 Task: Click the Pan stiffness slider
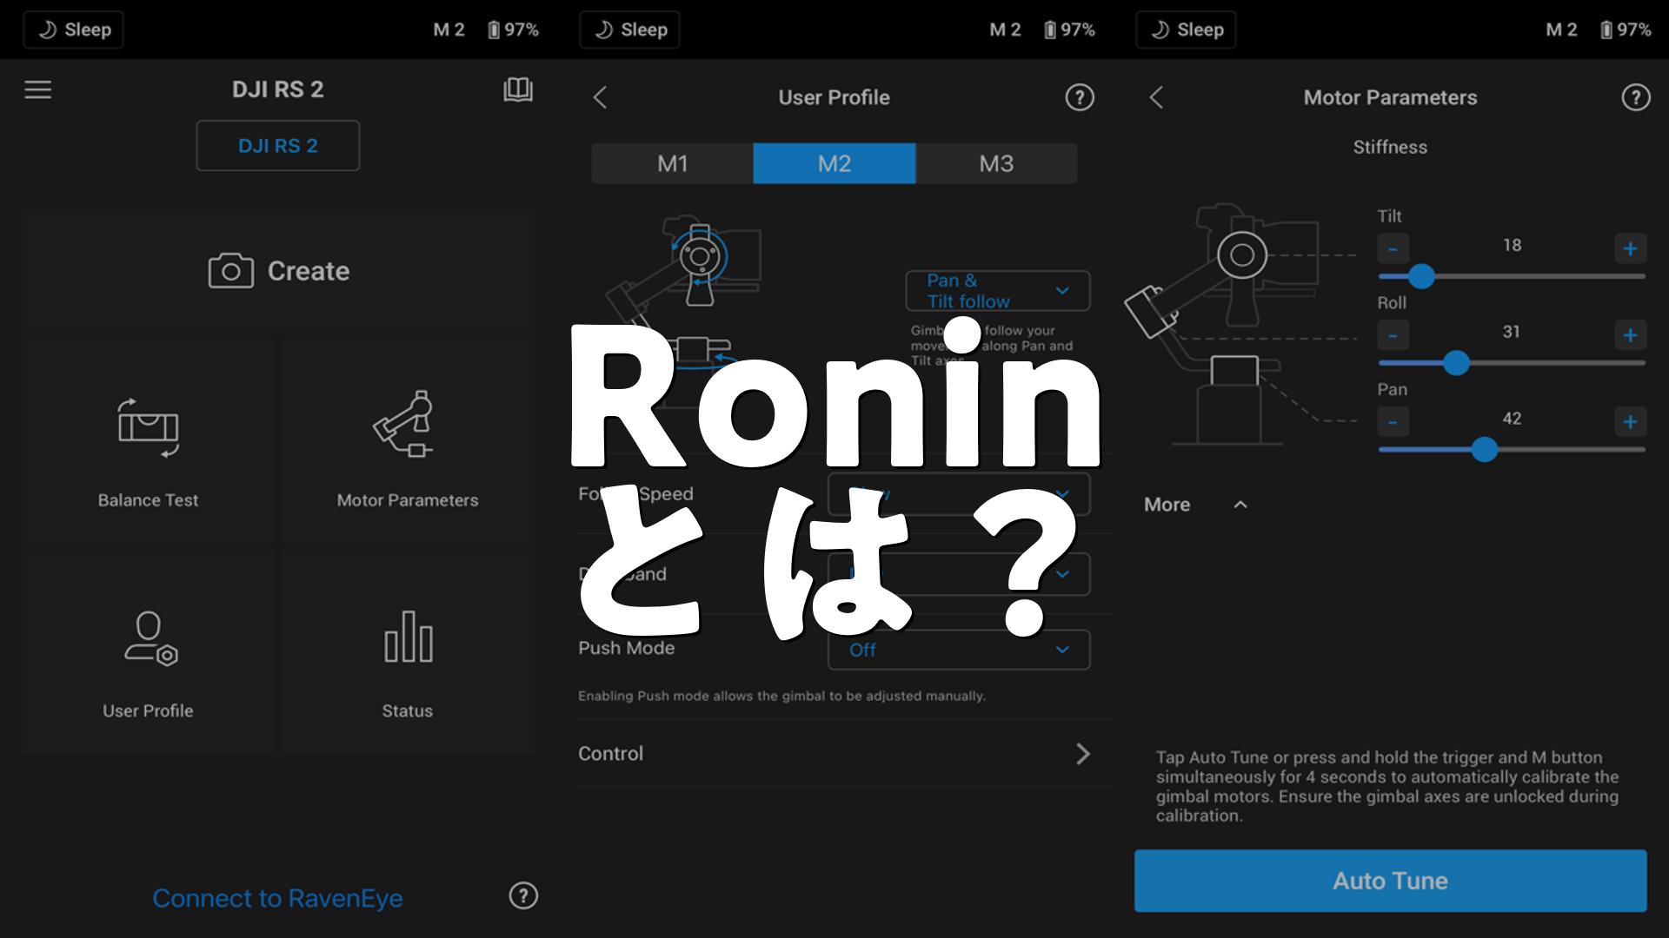click(1512, 449)
